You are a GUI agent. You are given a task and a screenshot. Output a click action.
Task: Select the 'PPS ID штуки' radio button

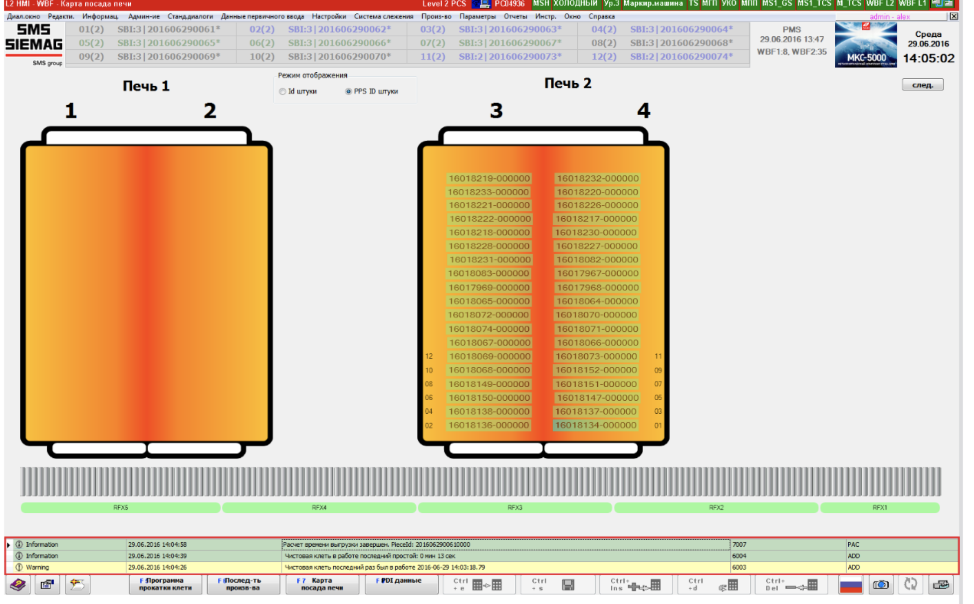[348, 92]
